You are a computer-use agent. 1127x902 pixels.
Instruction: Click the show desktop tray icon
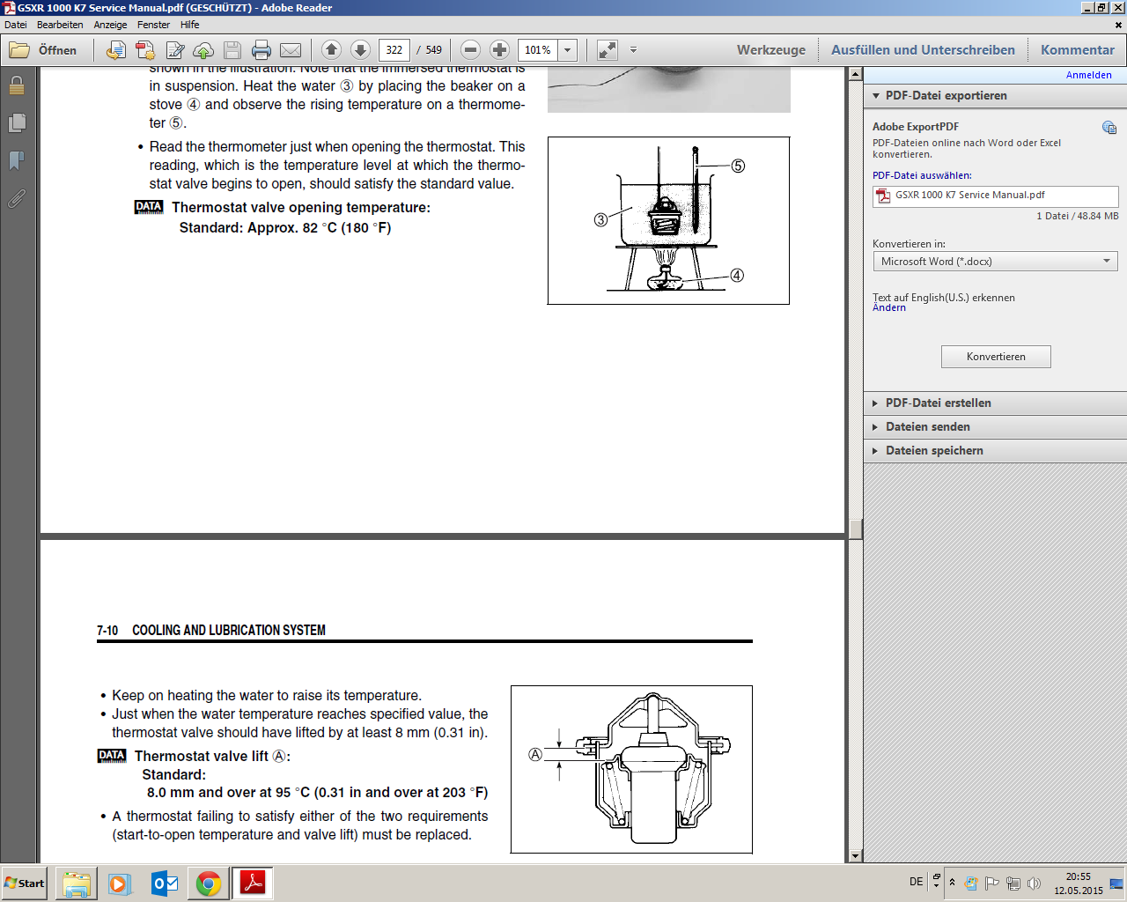1116,884
